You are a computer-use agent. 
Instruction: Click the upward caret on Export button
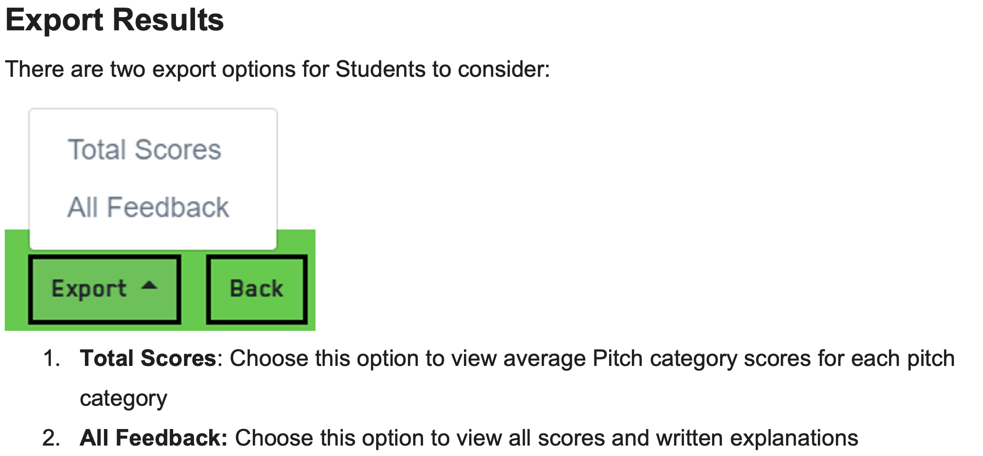tap(149, 285)
